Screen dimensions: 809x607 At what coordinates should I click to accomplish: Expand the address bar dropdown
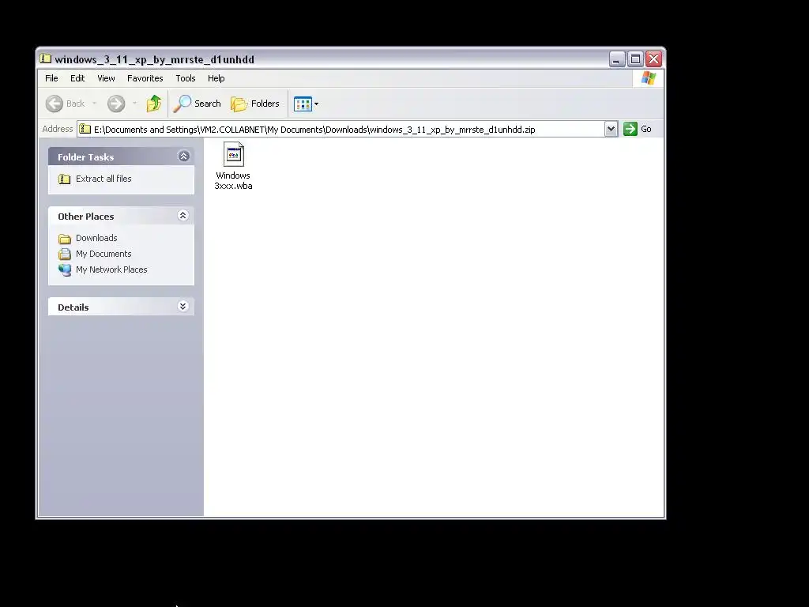[x=611, y=129]
